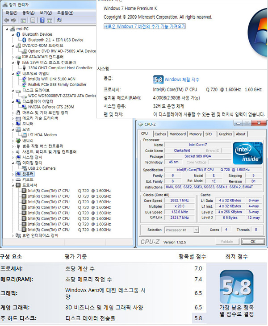Click the first Intel Core i7 processor entry icon
This screenshot has height=326, width=268.
coord(24,191)
